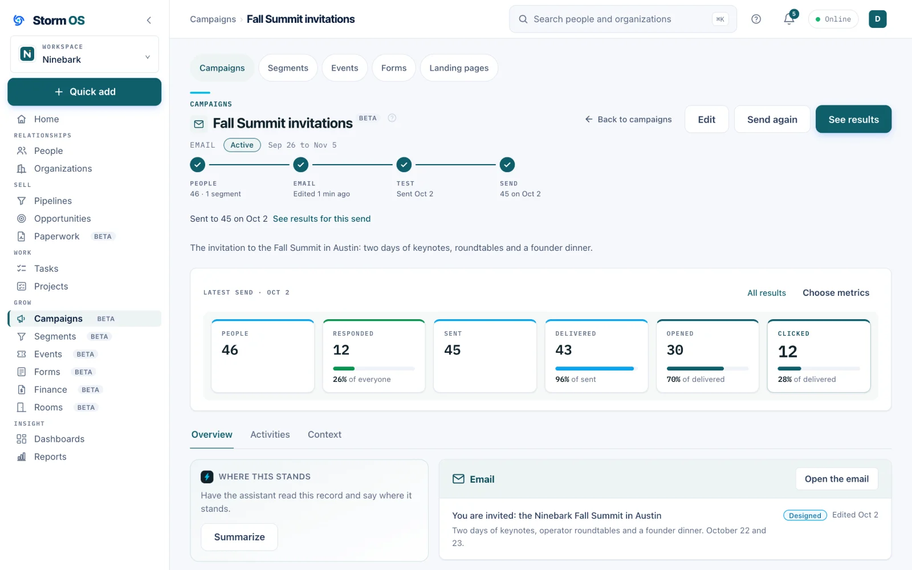Switch to the Events pill tab
This screenshot has height=570, width=912.
pyautogui.click(x=345, y=68)
